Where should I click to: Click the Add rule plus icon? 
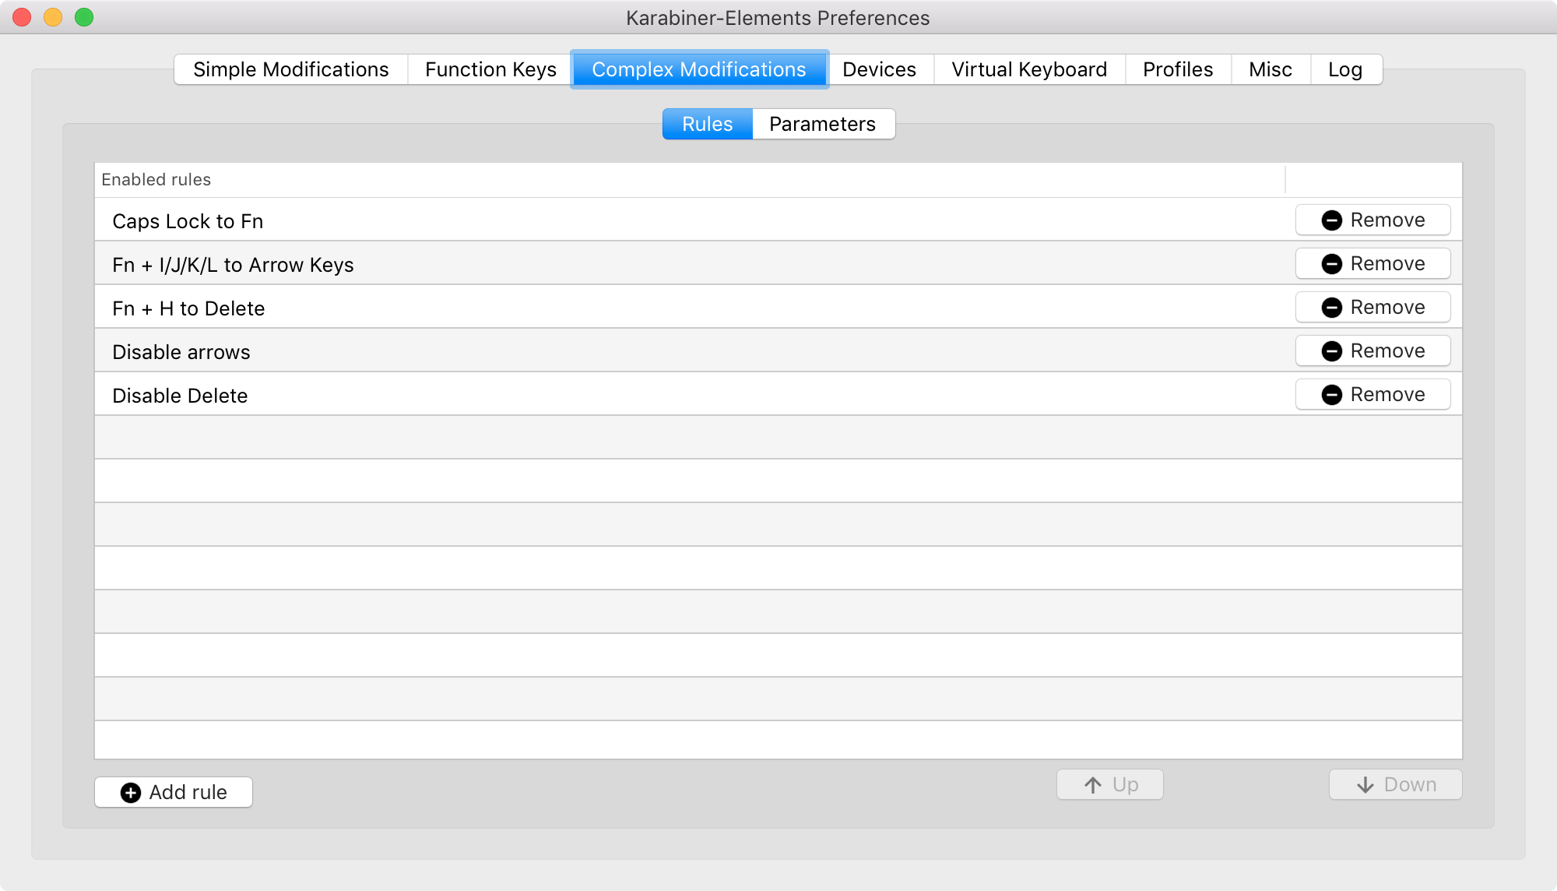pos(132,791)
